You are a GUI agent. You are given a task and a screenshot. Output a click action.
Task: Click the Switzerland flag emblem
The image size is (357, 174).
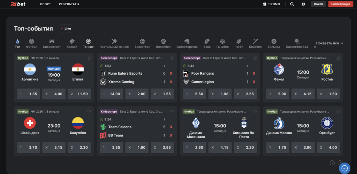pyautogui.click(x=30, y=123)
